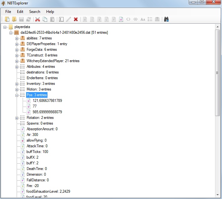Select foodExhaustionLevel: 2,2429 tag

[48, 191]
